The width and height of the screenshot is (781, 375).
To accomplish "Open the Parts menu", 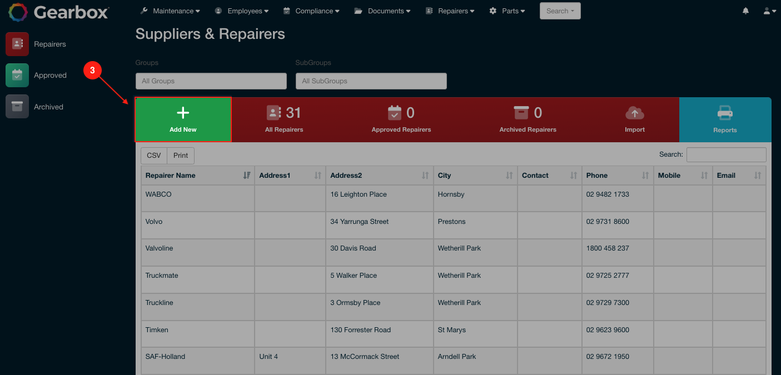I will [x=507, y=11].
